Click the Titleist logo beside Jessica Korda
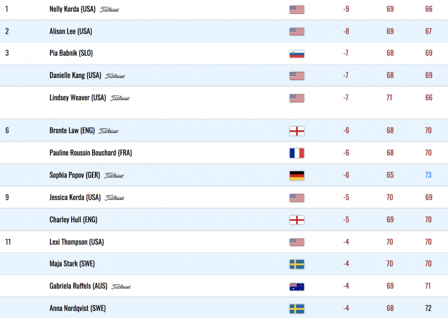 [x=114, y=198]
